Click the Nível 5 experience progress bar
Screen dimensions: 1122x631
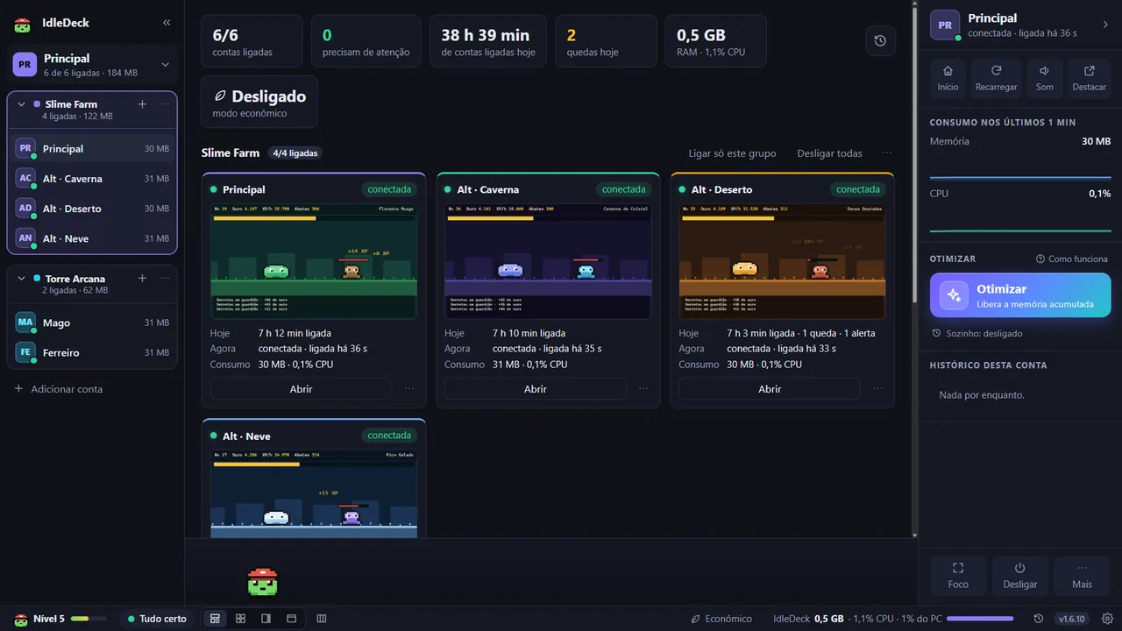(x=89, y=619)
